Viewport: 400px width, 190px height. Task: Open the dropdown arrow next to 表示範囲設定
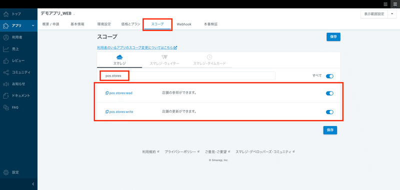(x=392, y=14)
